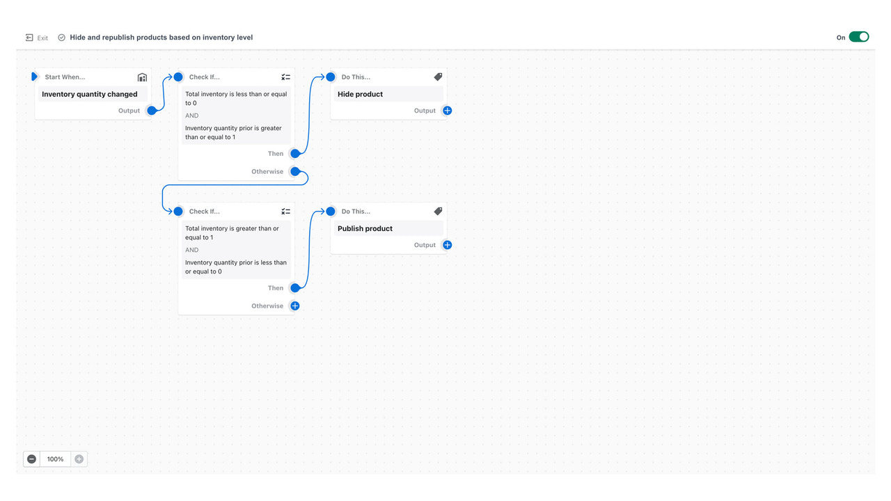The width and height of the screenshot is (891, 501).
Task: Add a step to the second Otherwise branch
Action: 294,305
